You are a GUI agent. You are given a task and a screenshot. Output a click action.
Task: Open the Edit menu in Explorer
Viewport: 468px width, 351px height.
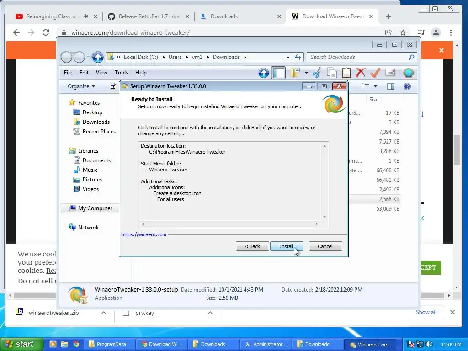tap(84, 73)
